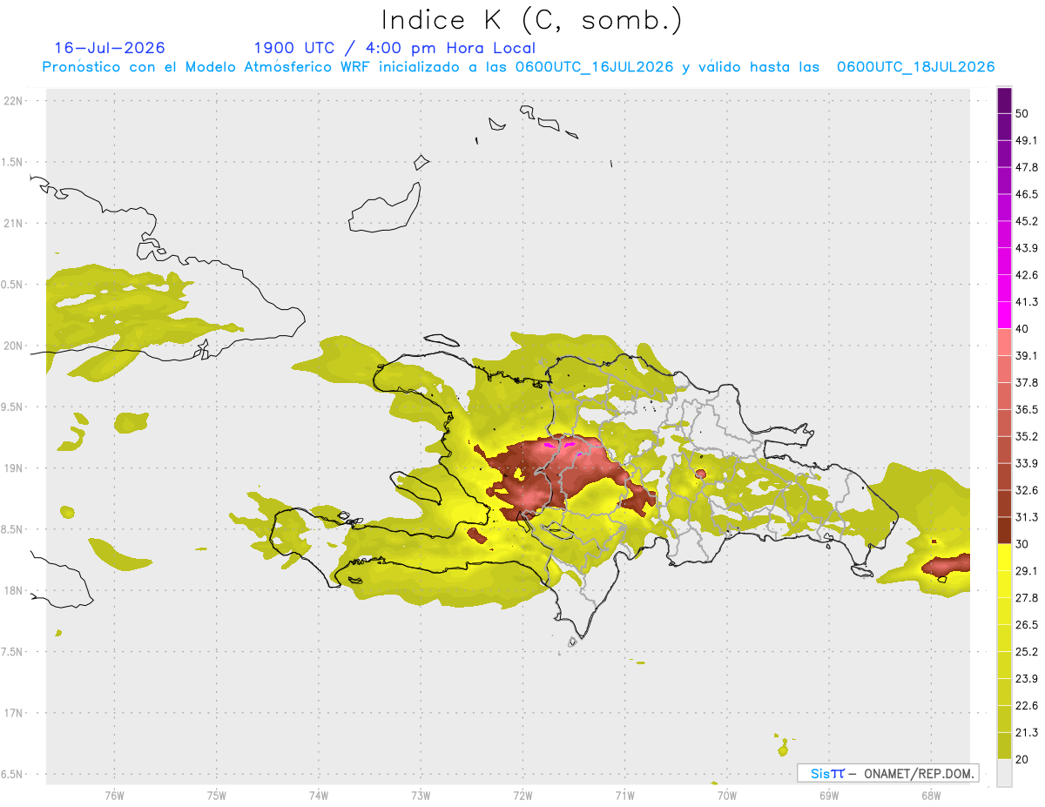The width and height of the screenshot is (1045, 807).
Task: Select colorbar value '42.6'
Action: (1027, 275)
